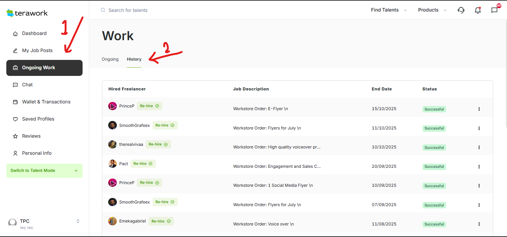Expand the Find Talents dropdown
The height and width of the screenshot is (237, 507).
[389, 10]
